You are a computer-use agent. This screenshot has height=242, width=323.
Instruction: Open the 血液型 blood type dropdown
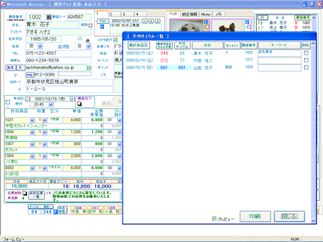tap(89, 46)
